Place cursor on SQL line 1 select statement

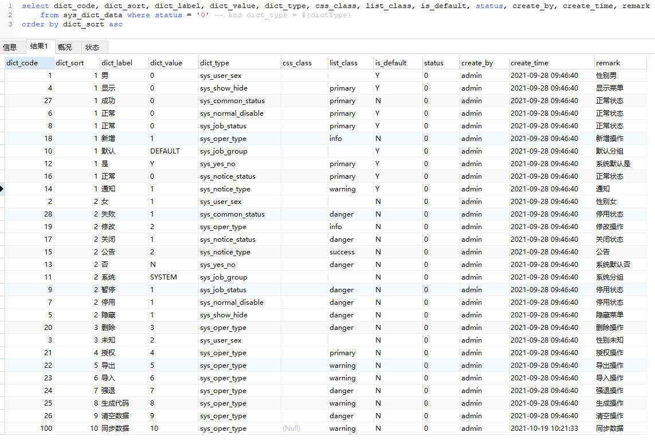pos(335,6)
